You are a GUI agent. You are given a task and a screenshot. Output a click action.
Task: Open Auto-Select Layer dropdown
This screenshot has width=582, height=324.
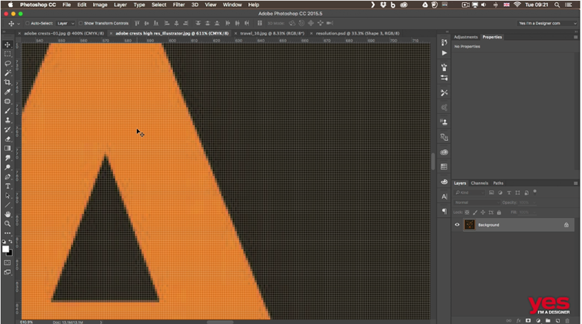pyautogui.click(x=65, y=23)
